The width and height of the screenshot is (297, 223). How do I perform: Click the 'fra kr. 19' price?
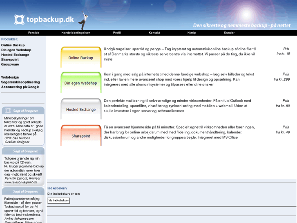tap(284, 54)
